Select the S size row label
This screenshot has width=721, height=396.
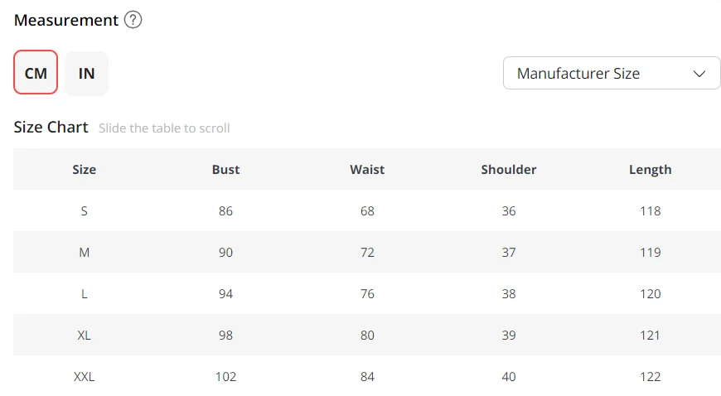tap(85, 210)
